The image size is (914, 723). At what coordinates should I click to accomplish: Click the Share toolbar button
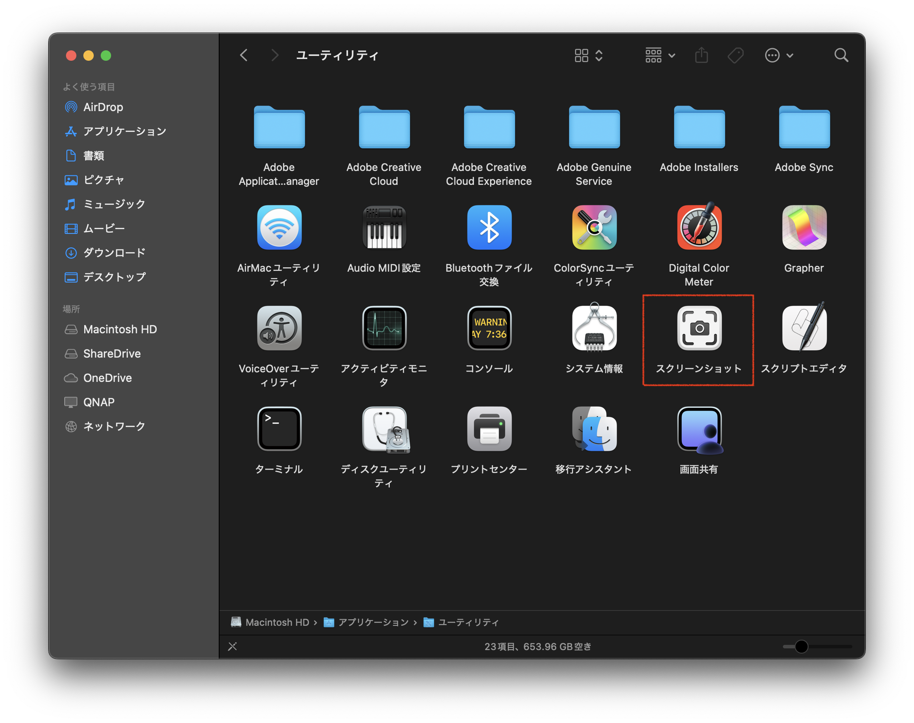tap(701, 55)
